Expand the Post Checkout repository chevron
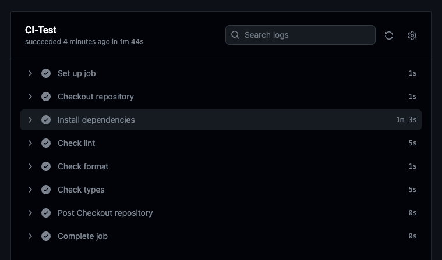442x260 pixels. pos(30,213)
